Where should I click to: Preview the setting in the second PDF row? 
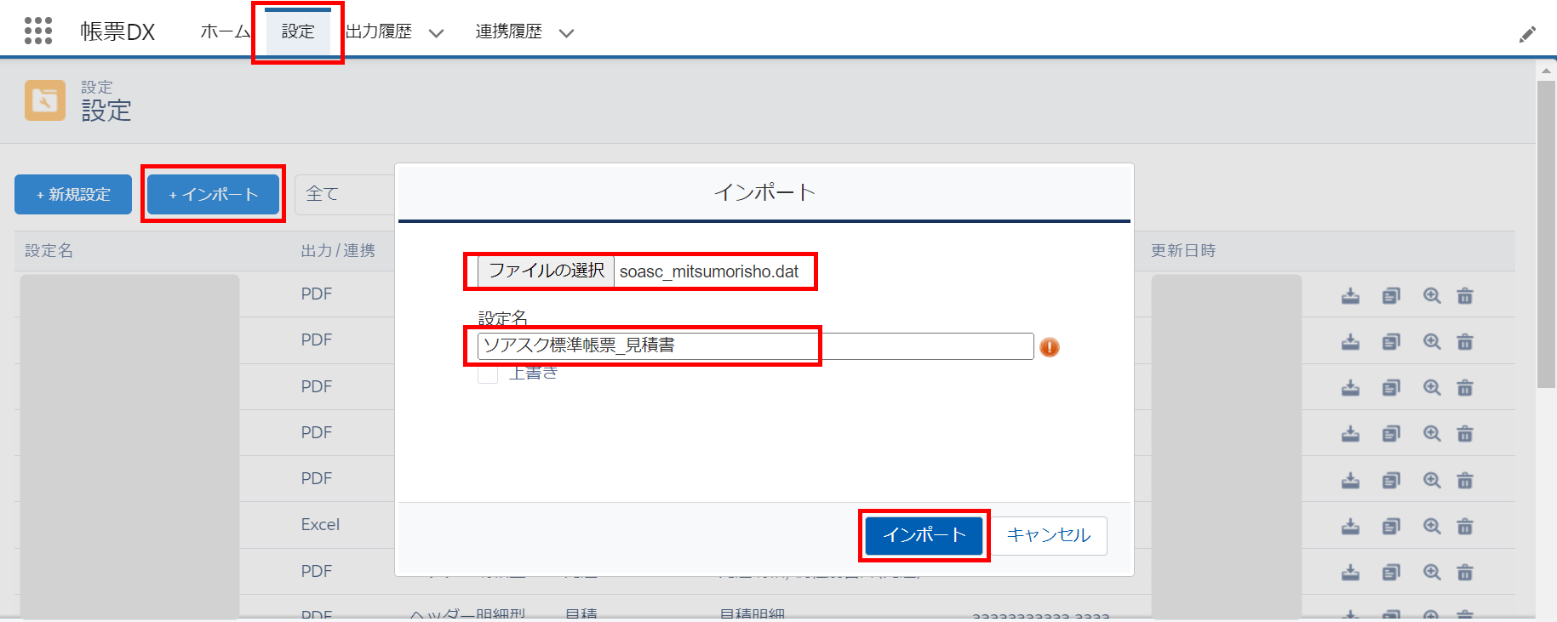coord(1432,341)
